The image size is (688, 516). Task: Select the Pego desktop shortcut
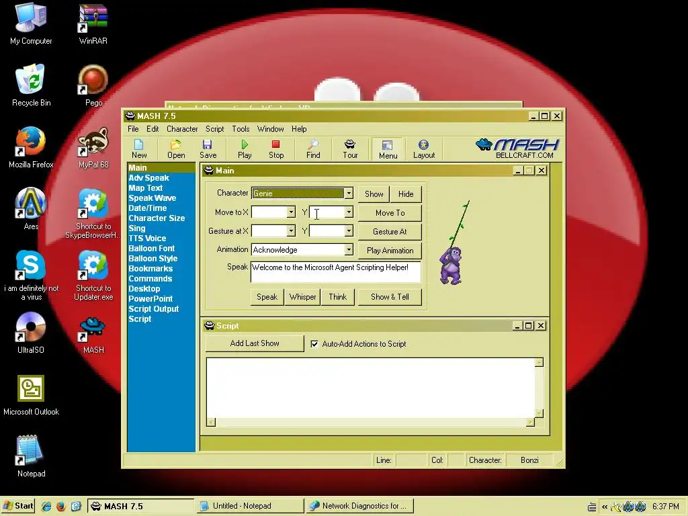point(93,85)
